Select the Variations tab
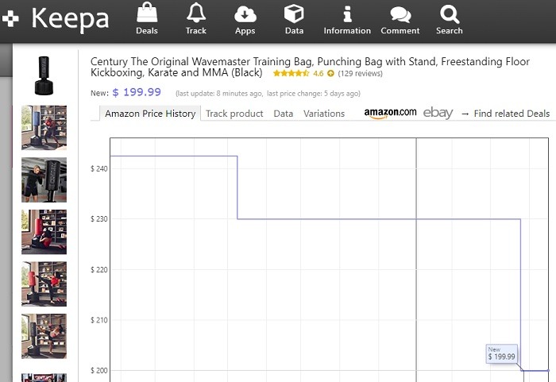 (324, 114)
